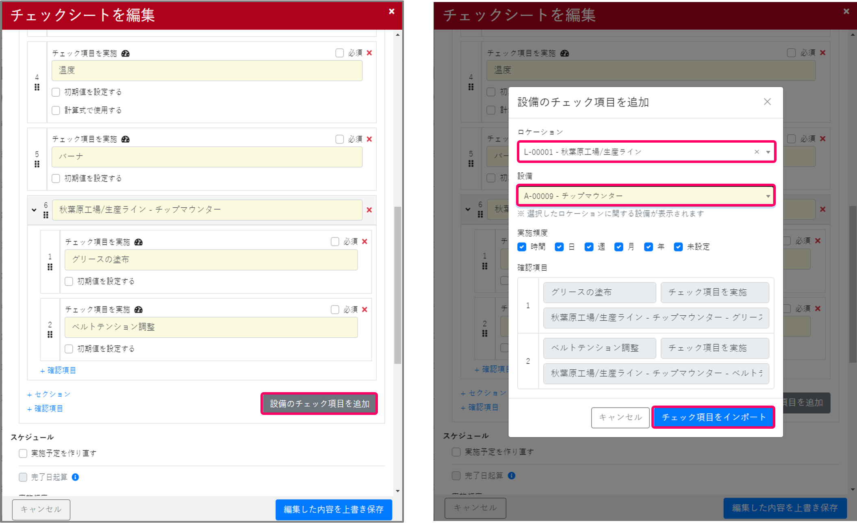Uncheck the 未設定 frequency checkbox

click(678, 247)
